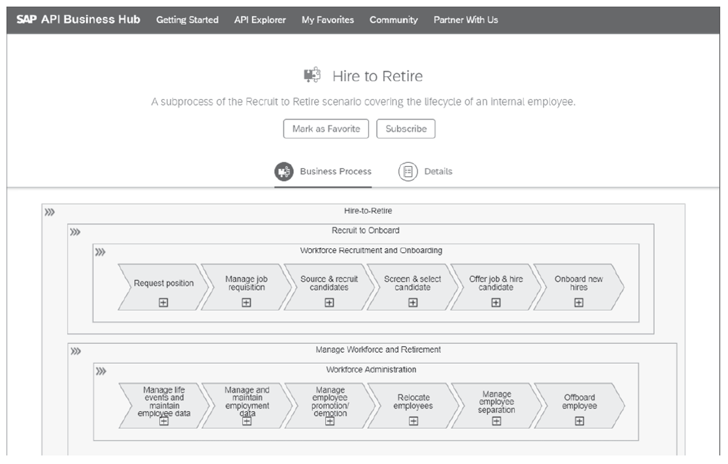Expand plus icon under Manage job requisition
The image size is (728, 464).
tap(247, 303)
